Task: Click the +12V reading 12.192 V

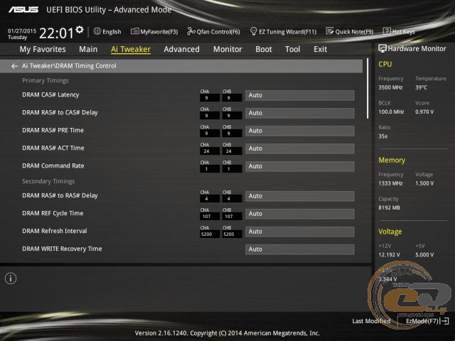Action: click(389, 255)
